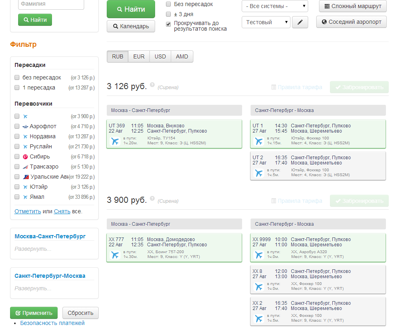Click the Аэрофлот airline logo
This screenshot has height=329, width=398.
tap(25, 127)
